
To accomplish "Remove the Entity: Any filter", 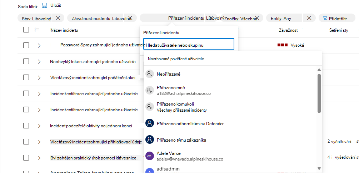I will click(x=309, y=18).
